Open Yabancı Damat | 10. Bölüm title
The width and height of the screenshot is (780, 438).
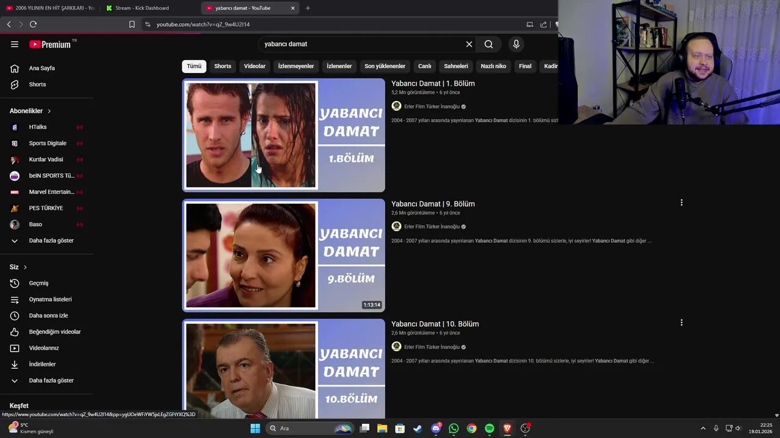[x=435, y=324]
